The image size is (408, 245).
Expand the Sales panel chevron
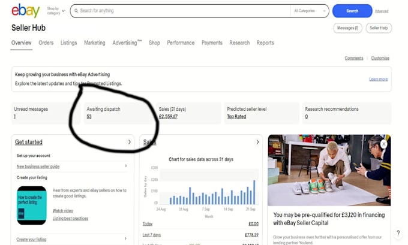point(257,142)
